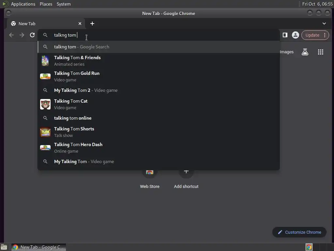Image resolution: width=334 pixels, height=251 pixels.
Task: Open Search Labs flask icon
Action: coord(305,52)
